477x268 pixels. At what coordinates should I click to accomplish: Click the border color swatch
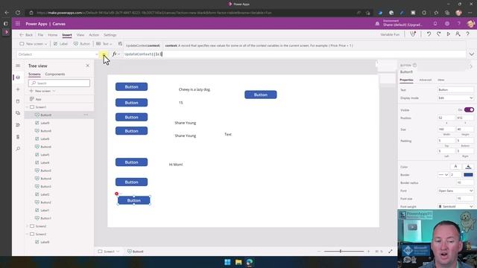point(469,175)
